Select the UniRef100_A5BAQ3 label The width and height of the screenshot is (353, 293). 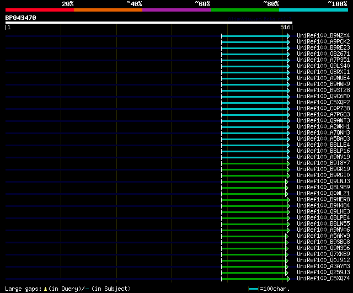(323, 139)
